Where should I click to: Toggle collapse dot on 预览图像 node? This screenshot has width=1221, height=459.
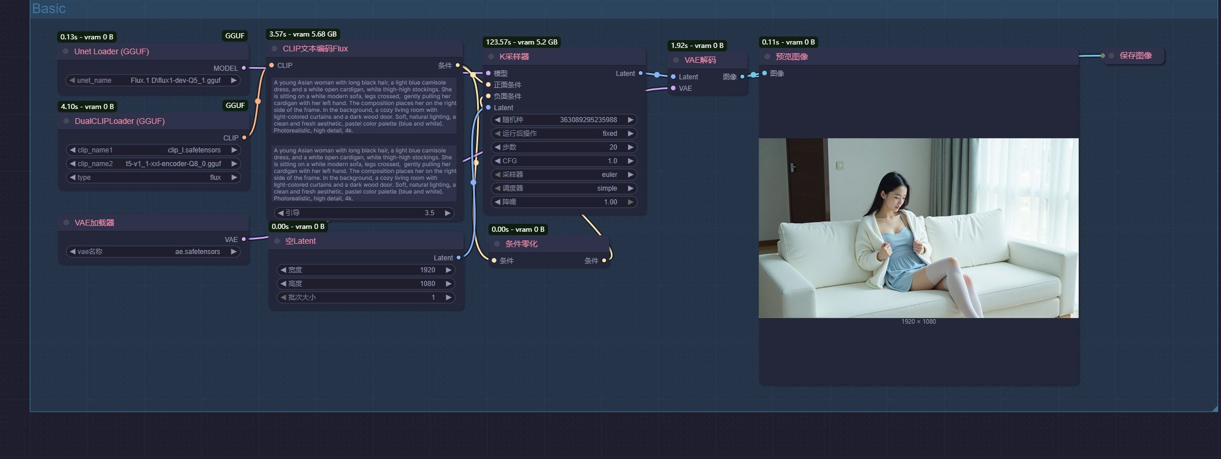[x=767, y=57]
